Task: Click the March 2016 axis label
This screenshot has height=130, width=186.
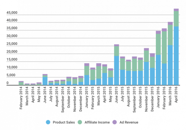Action: tap(170, 96)
